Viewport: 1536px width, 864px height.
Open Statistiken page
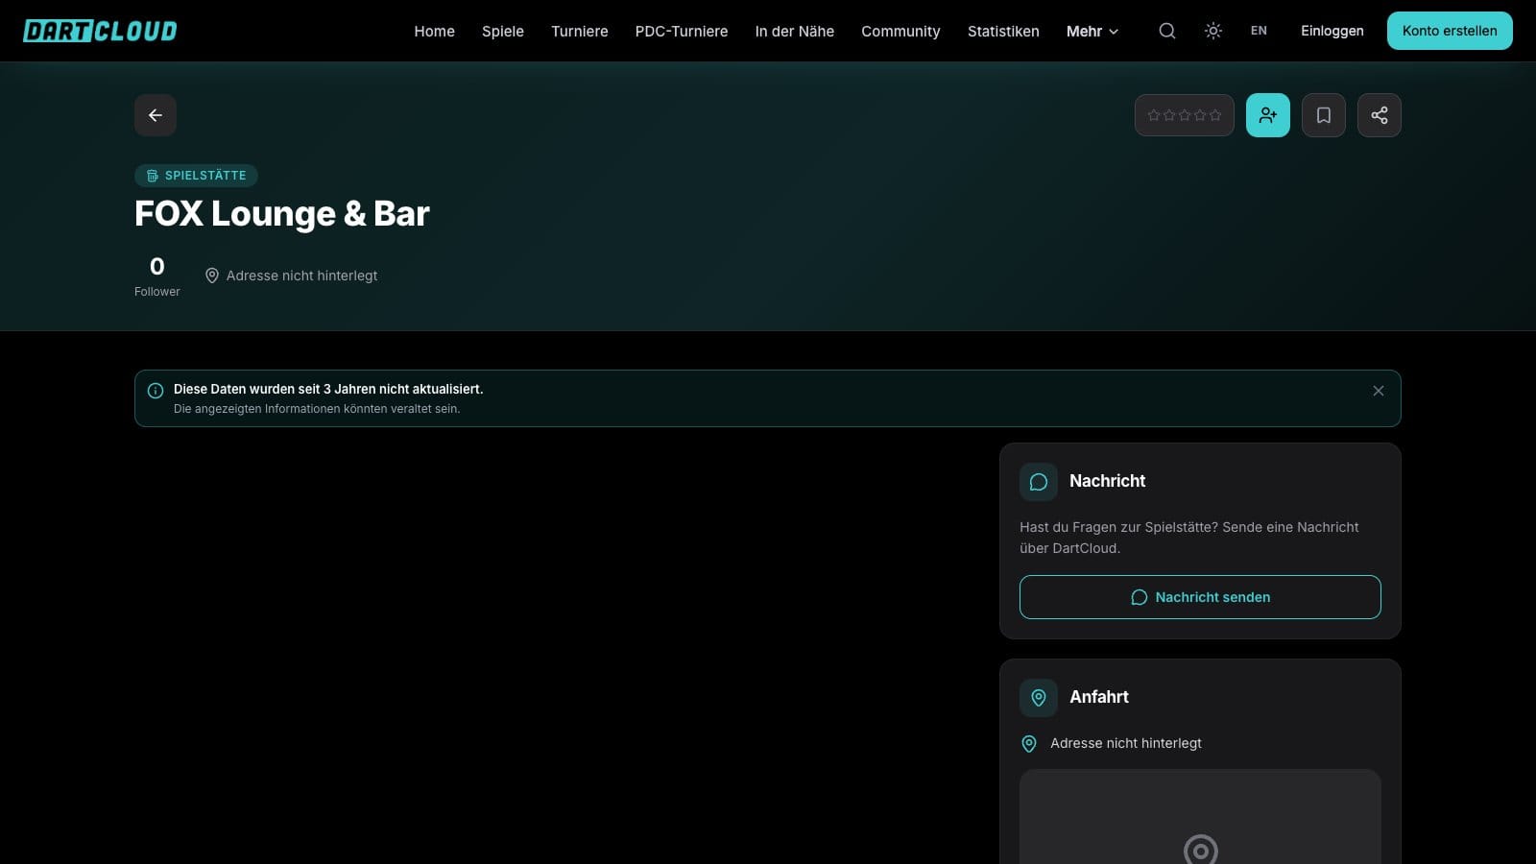click(x=1003, y=31)
